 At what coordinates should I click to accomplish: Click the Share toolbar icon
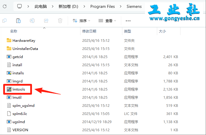tap(46, 21)
